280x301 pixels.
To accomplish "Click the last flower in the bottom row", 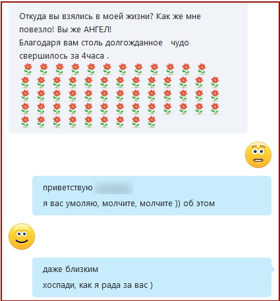I will [152, 122].
